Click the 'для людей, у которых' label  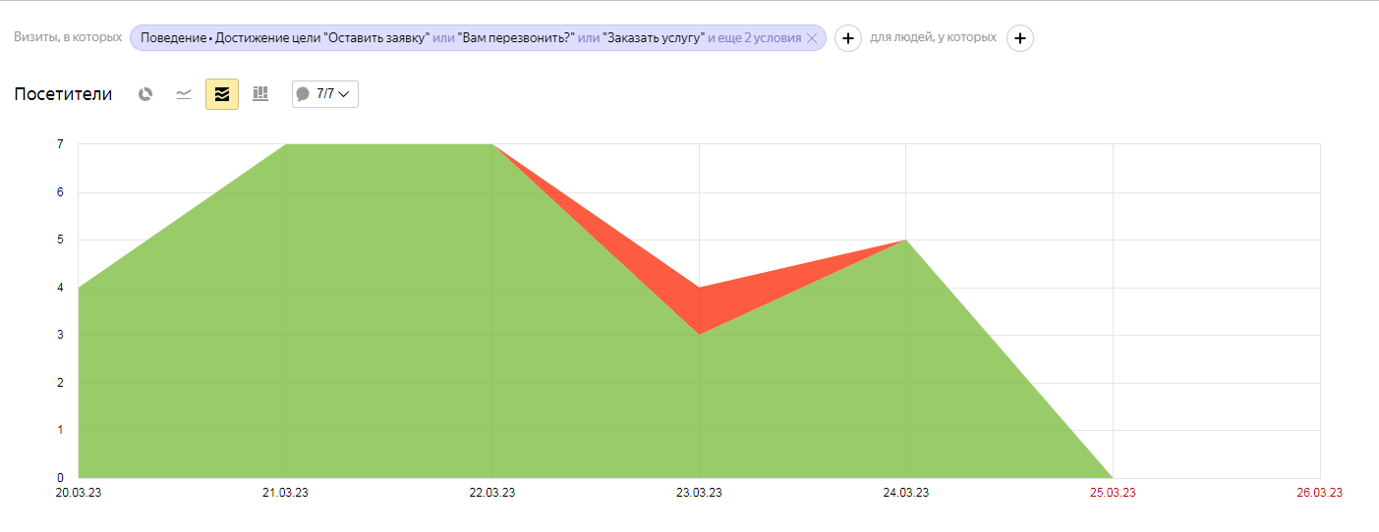(x=933, y=37)
